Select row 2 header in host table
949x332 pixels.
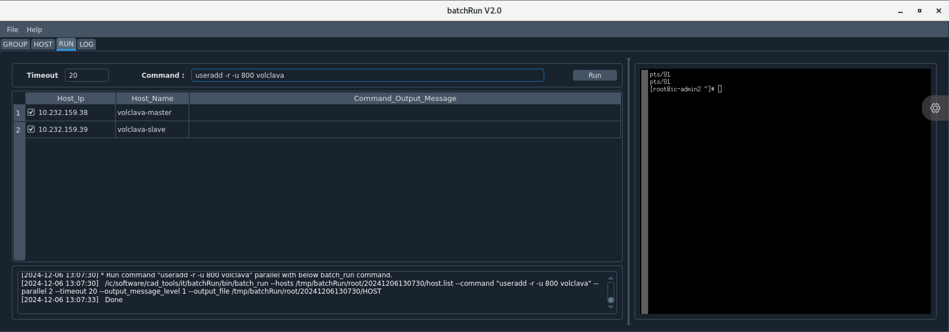(x=18, y=130)
